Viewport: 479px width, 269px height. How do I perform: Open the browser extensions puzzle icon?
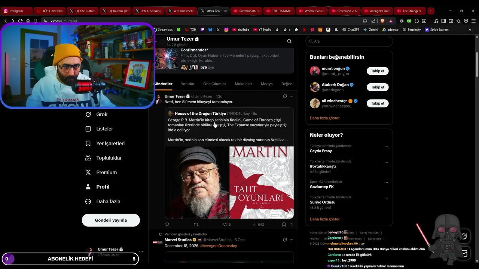(417, 21)
